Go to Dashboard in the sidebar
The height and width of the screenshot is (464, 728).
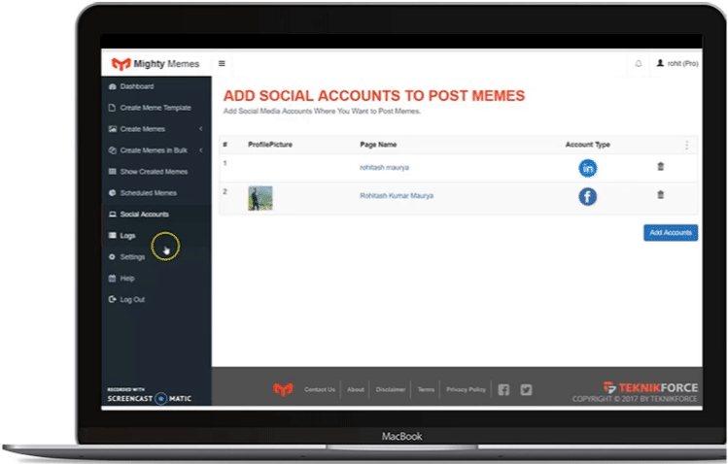click(136, 86)
